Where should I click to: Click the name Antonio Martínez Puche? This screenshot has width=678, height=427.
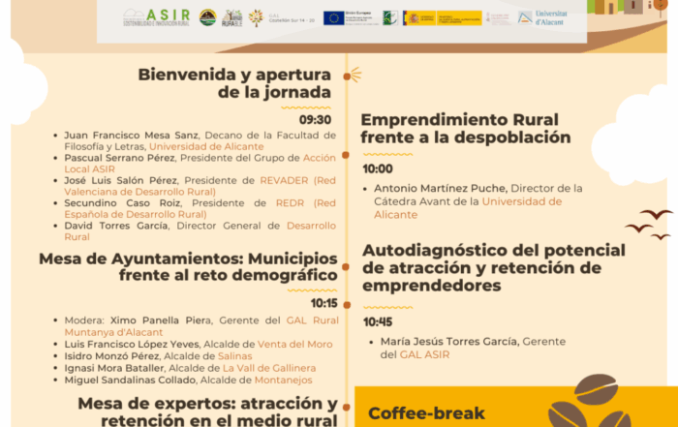click(440, 189)
